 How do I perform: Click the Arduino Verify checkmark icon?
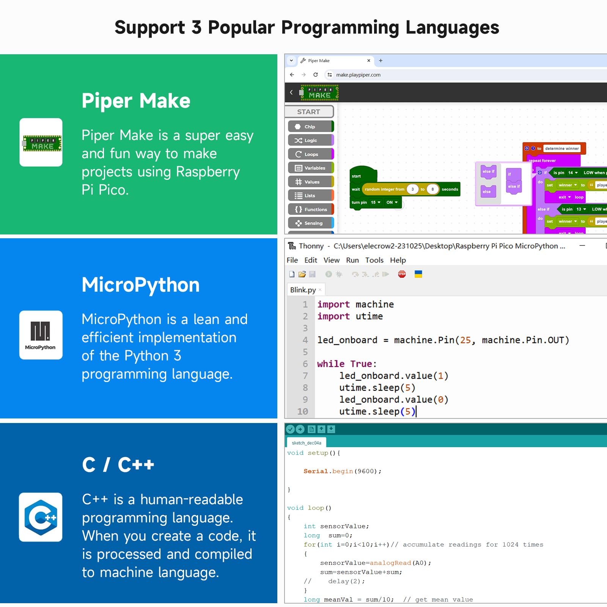point(290,429)
